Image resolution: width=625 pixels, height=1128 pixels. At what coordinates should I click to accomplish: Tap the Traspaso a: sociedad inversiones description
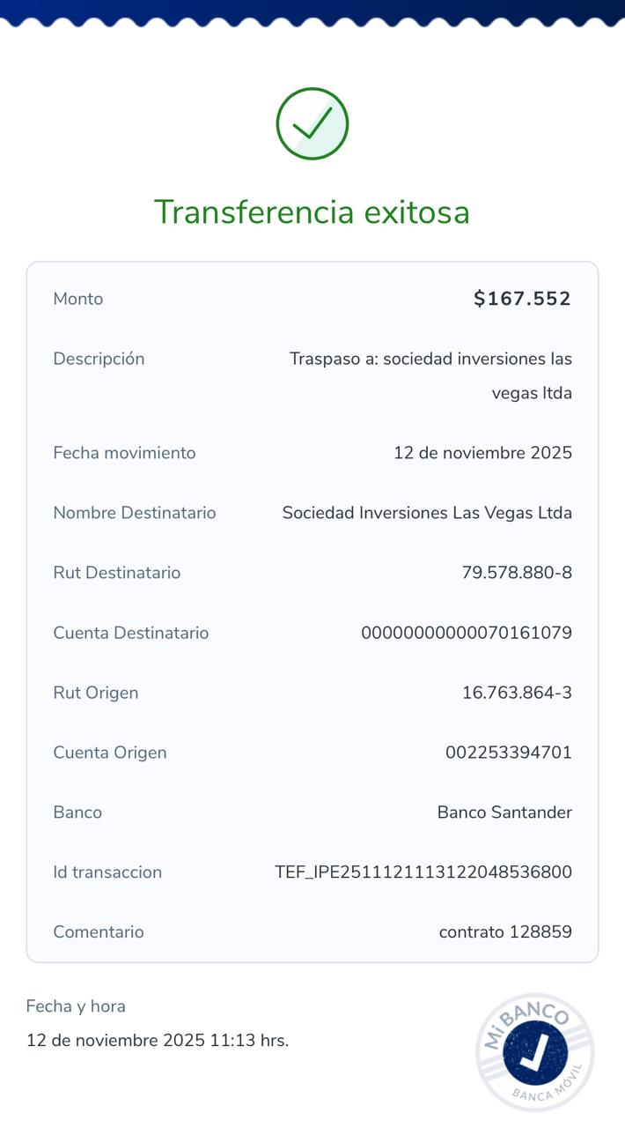(430, 375)
